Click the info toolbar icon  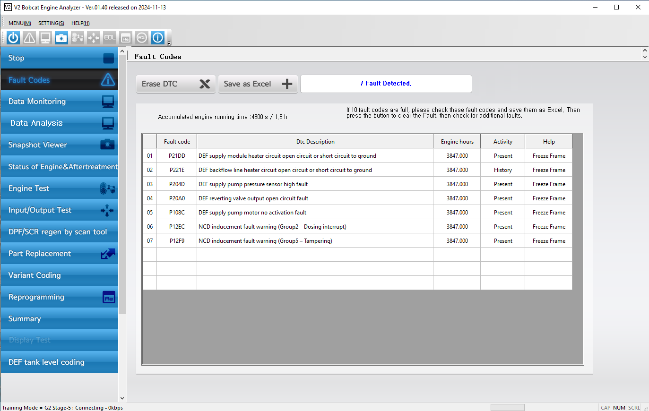[158, 38]
